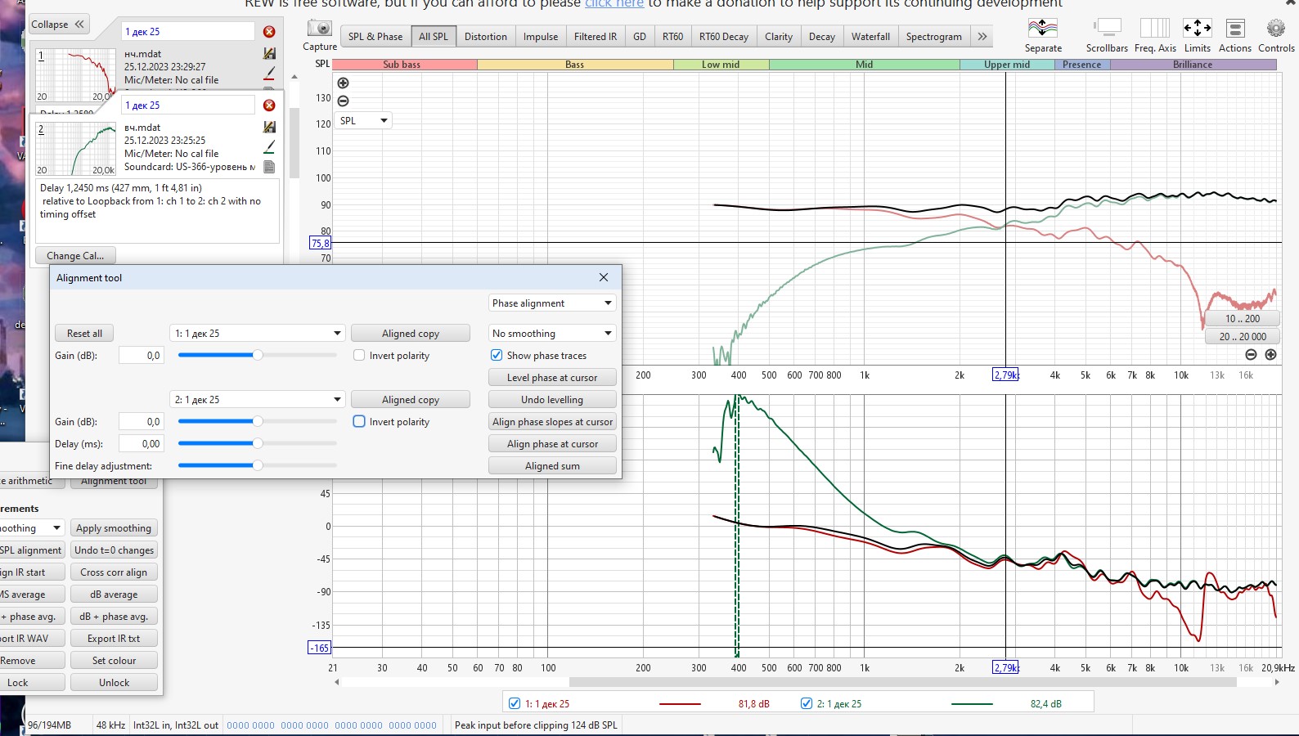The width and height of the screenshot is (1299, 736).
Task: Select the RT60 Decay tab
Action: point(723,36)
